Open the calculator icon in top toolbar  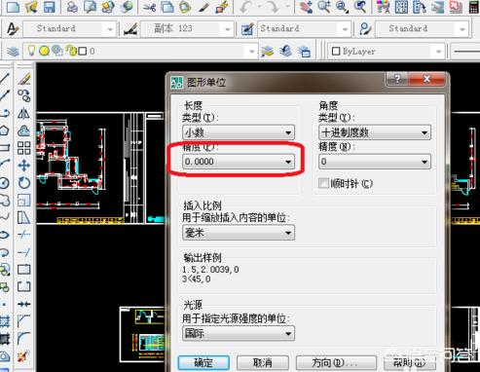tap(474, 7)
